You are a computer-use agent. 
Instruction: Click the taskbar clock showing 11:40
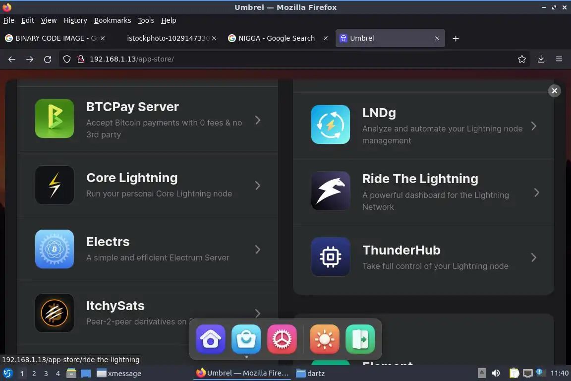click(x=559, y=373)
